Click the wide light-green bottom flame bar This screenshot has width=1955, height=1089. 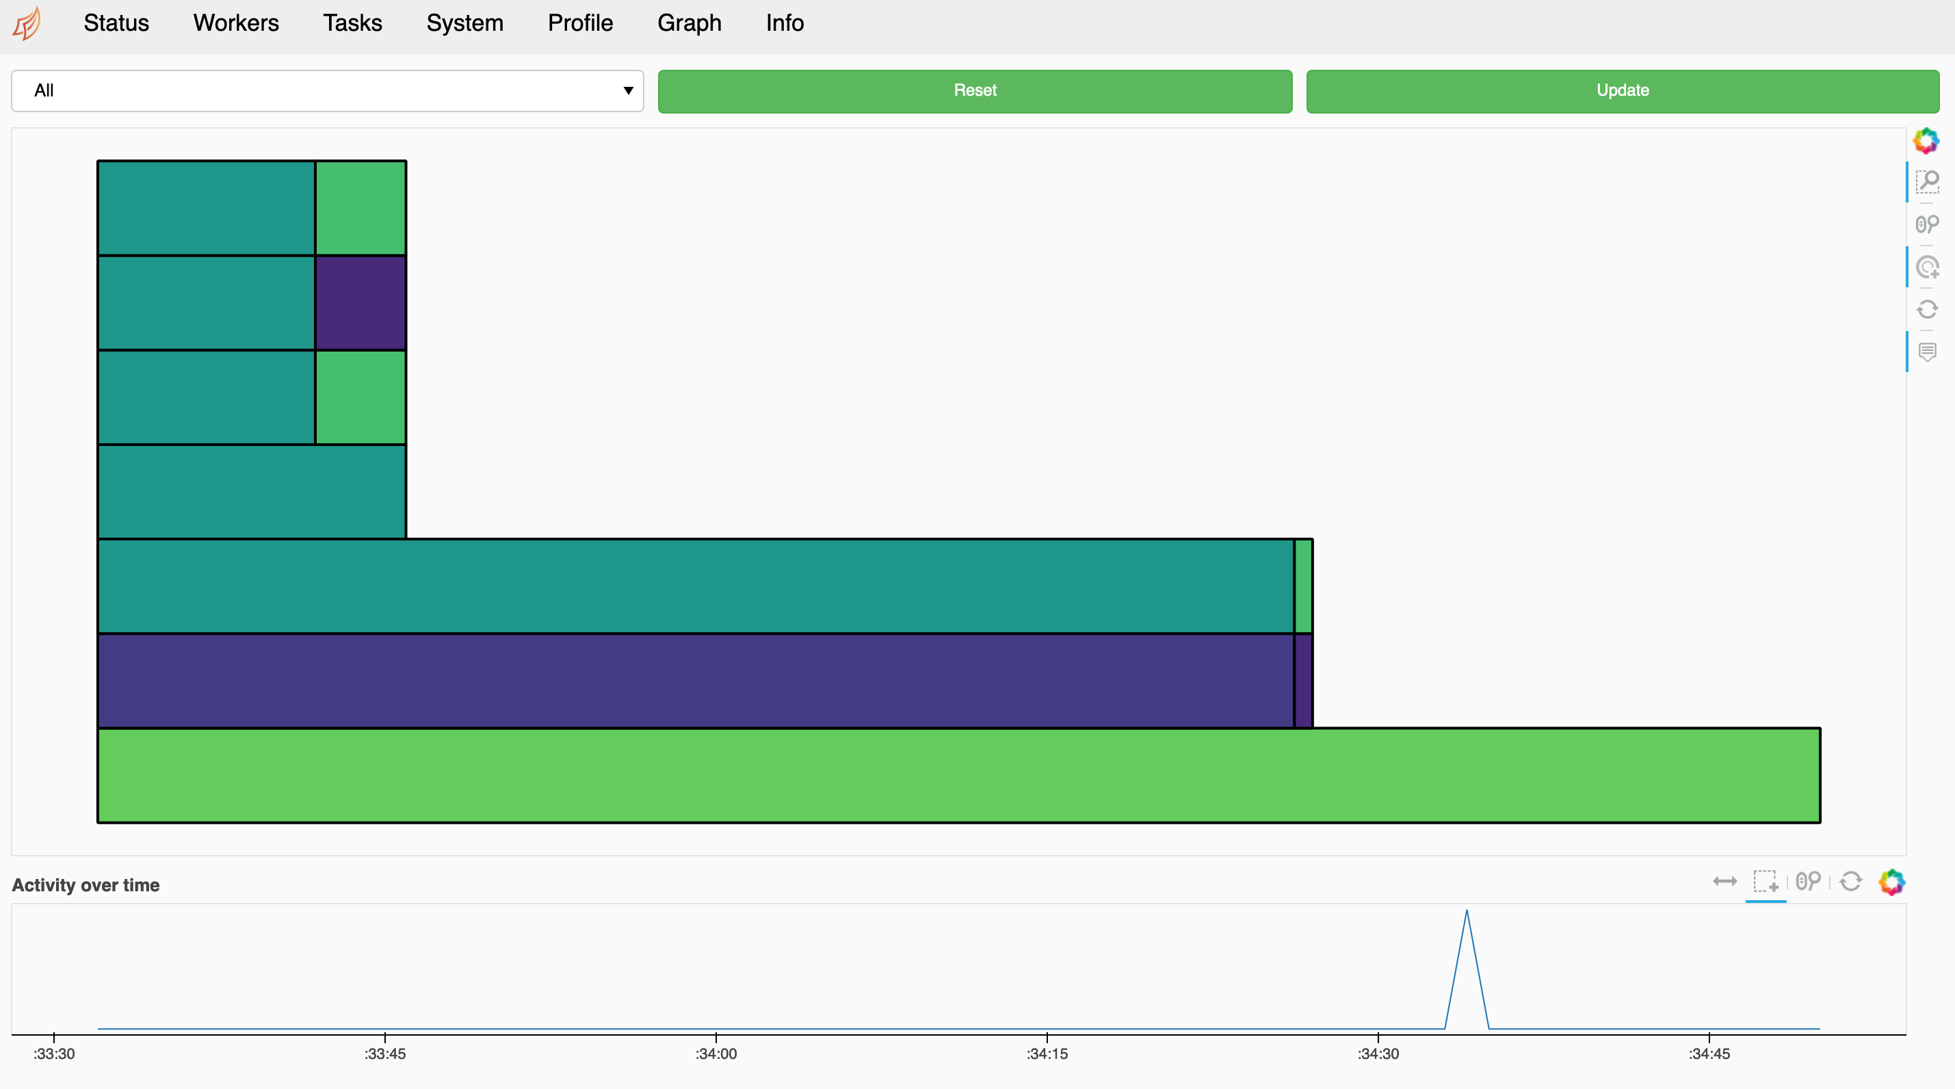958,776
